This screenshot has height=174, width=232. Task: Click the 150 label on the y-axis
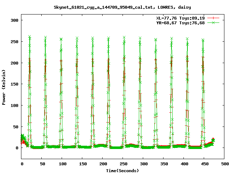click(14, 84)
